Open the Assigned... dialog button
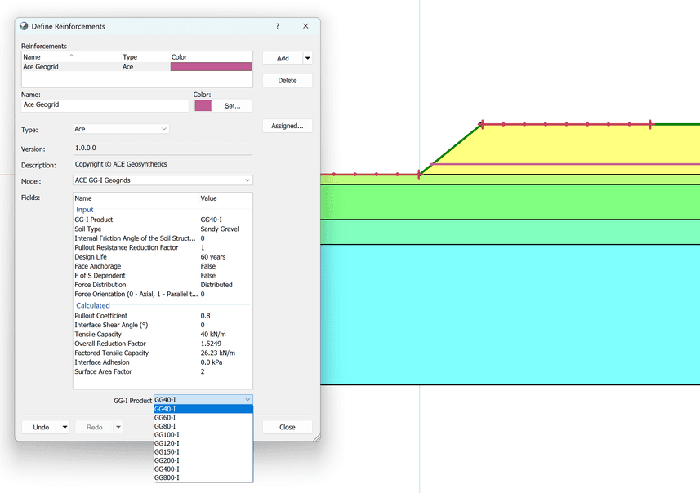The width and height of the screenshot is (700, 493). [x=287, y=126]
